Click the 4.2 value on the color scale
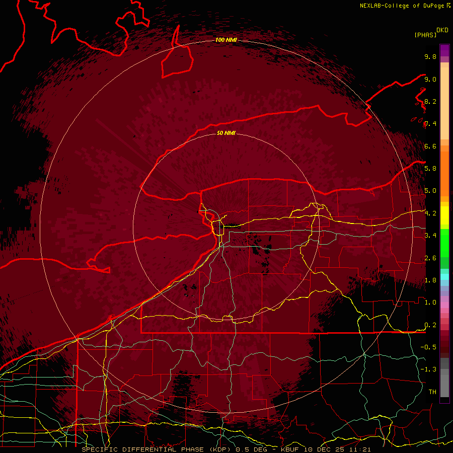Image resolution: width=453 pixels, height=453 pixels. click(x=430, y=213)
